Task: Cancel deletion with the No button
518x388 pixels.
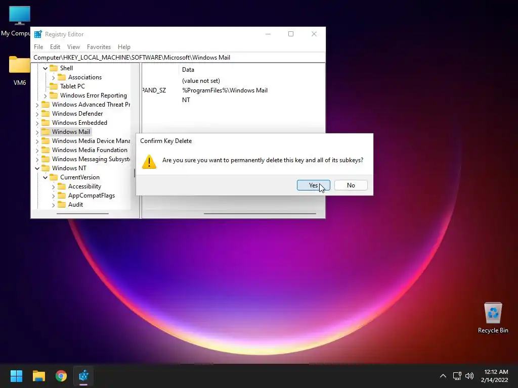Action: click(351, 185)
